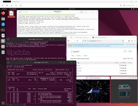Search in the nvidia-smi terminal
Image resolution: width=138 pixels, height=106 pixels.
[61, 62]
